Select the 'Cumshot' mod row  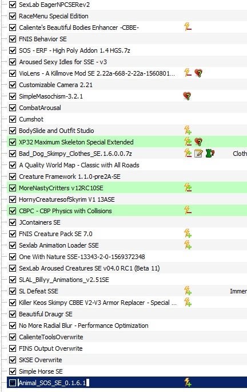pyautogui.click(x=127, y=119)
